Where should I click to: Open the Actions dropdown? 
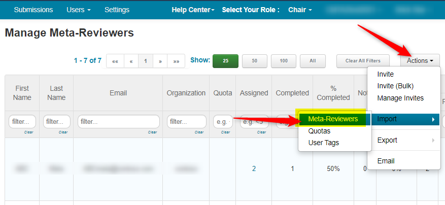(420, 61)
